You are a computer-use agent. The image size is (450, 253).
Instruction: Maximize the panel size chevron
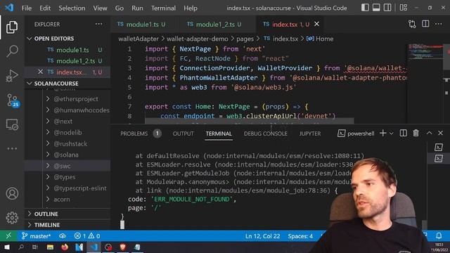(429, 133)
